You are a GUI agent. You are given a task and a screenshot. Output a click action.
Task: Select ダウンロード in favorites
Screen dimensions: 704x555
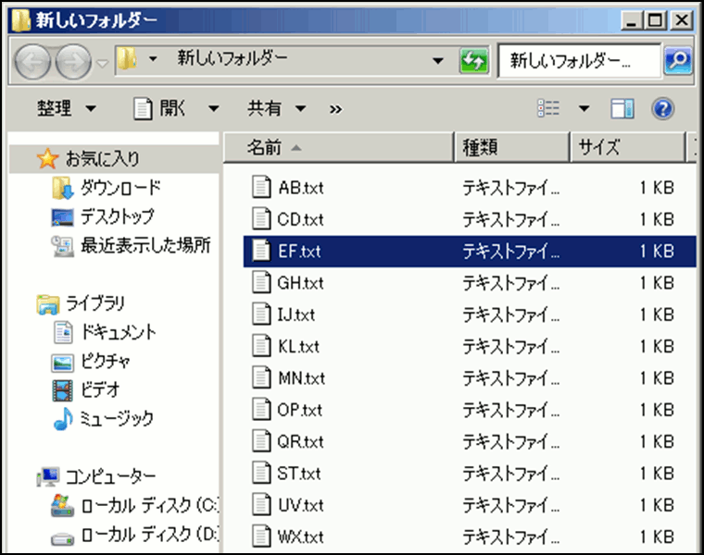119,188
